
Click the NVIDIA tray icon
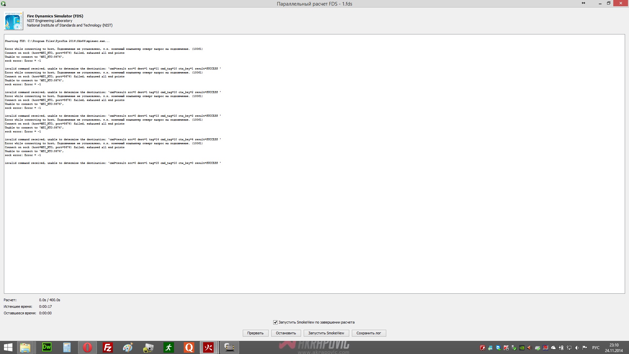pos(522,348)
